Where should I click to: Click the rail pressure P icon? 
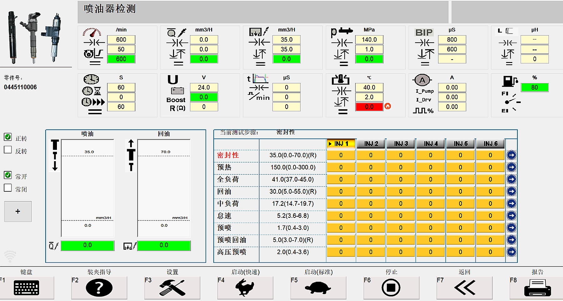[342, 31]
